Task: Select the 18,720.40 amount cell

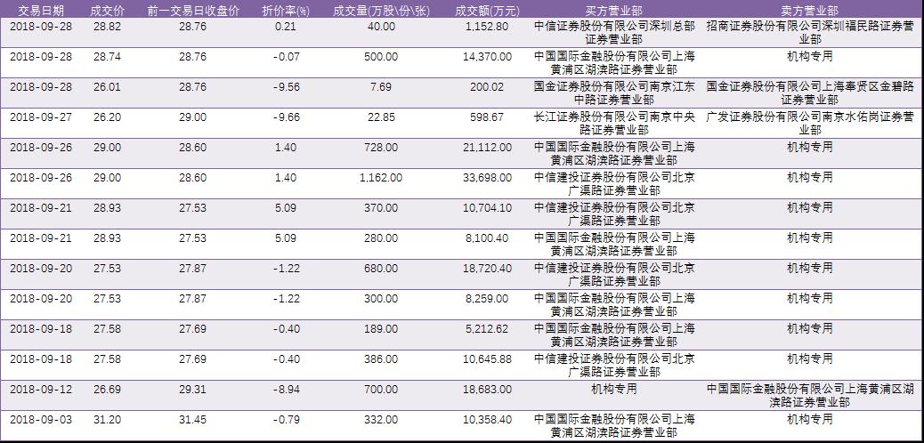Action: coord(487,268)
